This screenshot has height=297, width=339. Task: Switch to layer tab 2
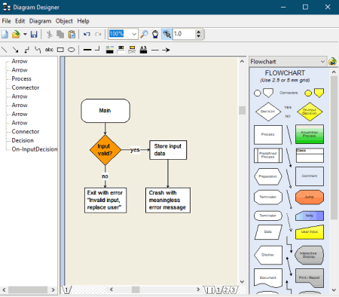226,290
